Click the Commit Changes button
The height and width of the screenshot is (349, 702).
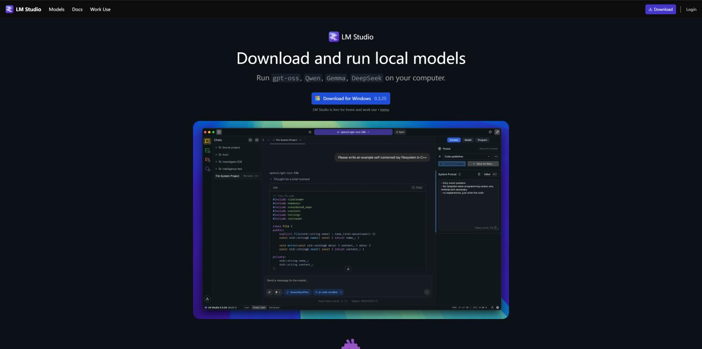tap(452, 164)
